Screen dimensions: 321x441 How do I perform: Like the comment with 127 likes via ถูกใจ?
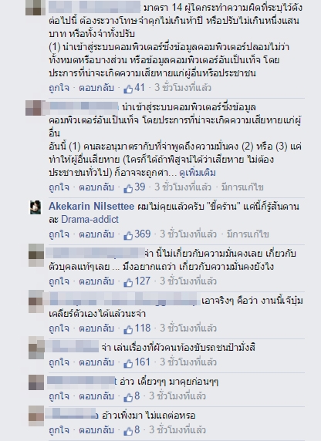59,281
